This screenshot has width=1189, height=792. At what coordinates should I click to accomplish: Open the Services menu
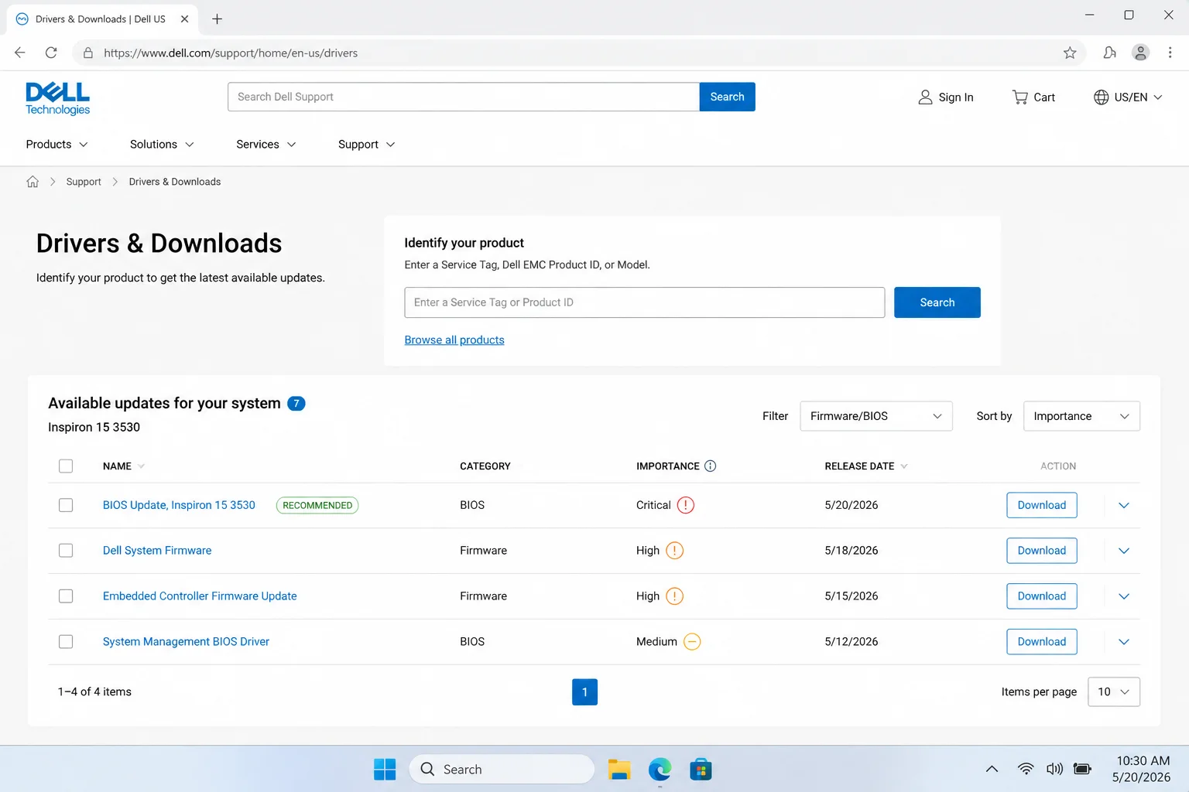[266, 144]
